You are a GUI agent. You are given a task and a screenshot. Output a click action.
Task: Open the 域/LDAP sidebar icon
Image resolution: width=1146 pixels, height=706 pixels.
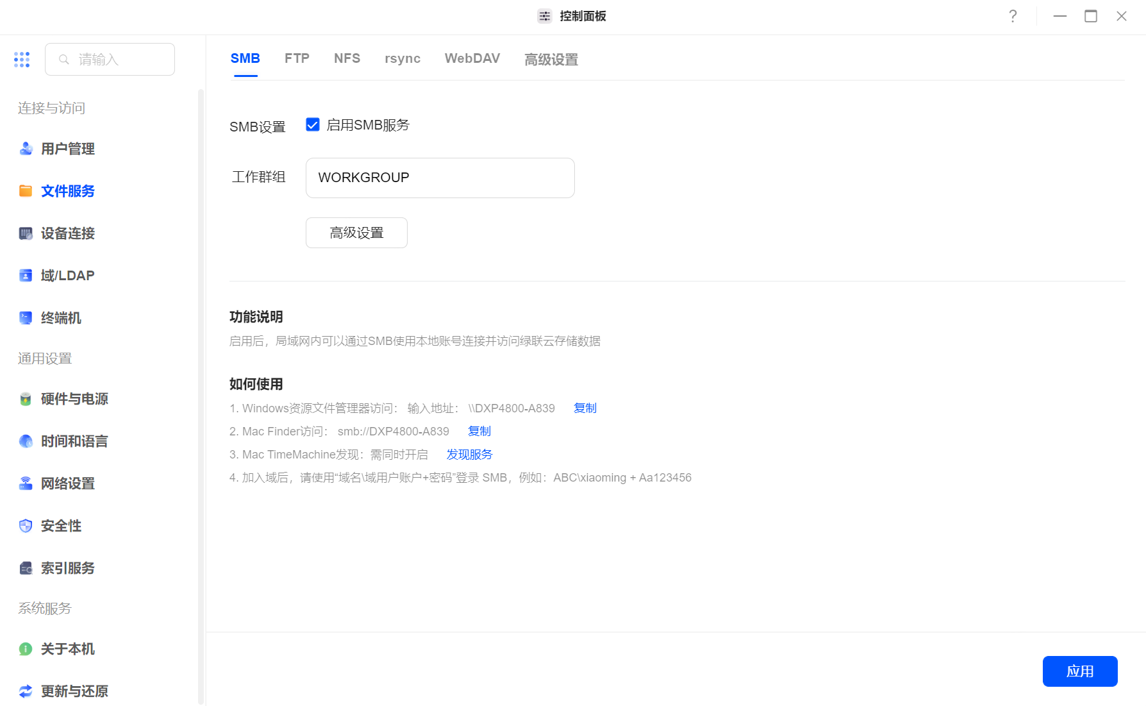pos(26,276)
